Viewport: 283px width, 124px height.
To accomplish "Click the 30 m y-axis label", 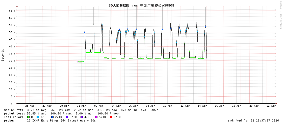I will [12, 61].
